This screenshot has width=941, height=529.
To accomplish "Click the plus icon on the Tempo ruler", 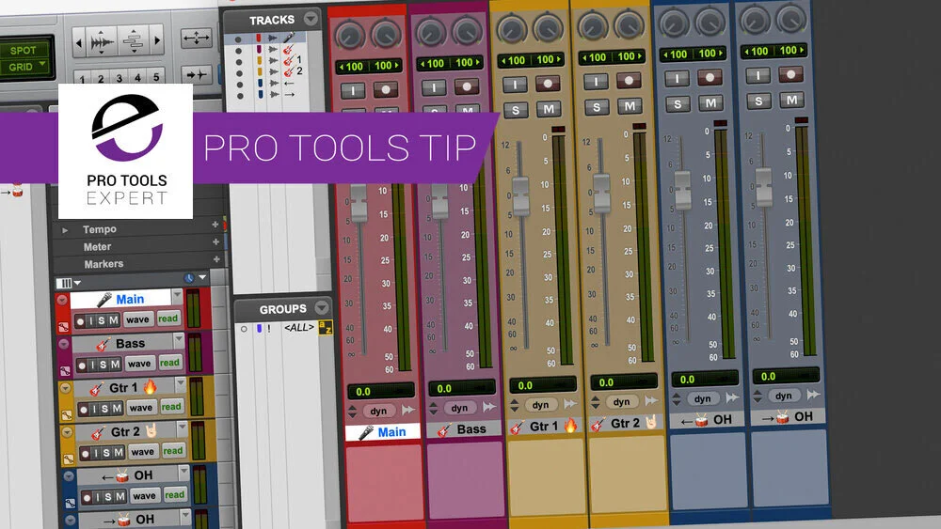I will tap(215, 224).
